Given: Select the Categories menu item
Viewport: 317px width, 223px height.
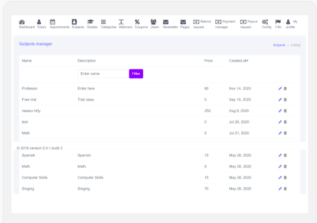Looking at the screenshot, I should click(108, 24).
